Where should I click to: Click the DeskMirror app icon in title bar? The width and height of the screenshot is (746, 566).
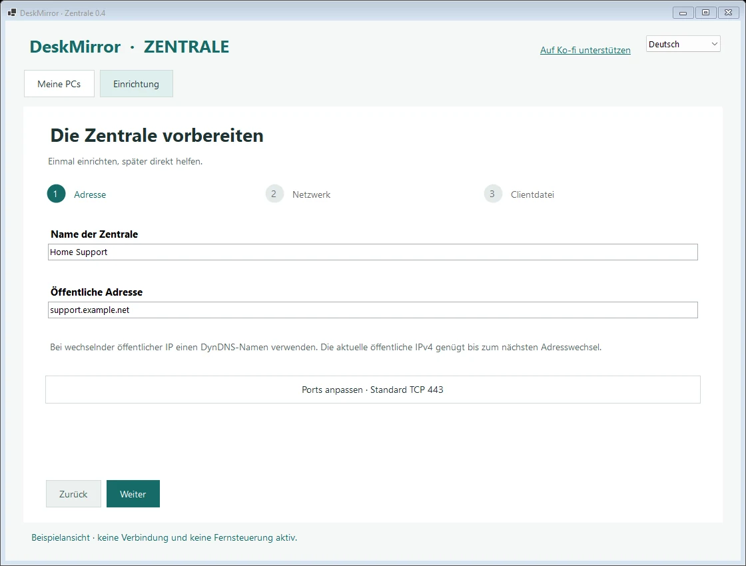[x=12, y=13]
